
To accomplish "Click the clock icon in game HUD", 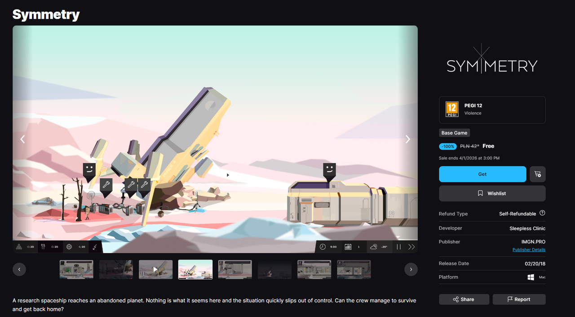I will click(323, 247).
